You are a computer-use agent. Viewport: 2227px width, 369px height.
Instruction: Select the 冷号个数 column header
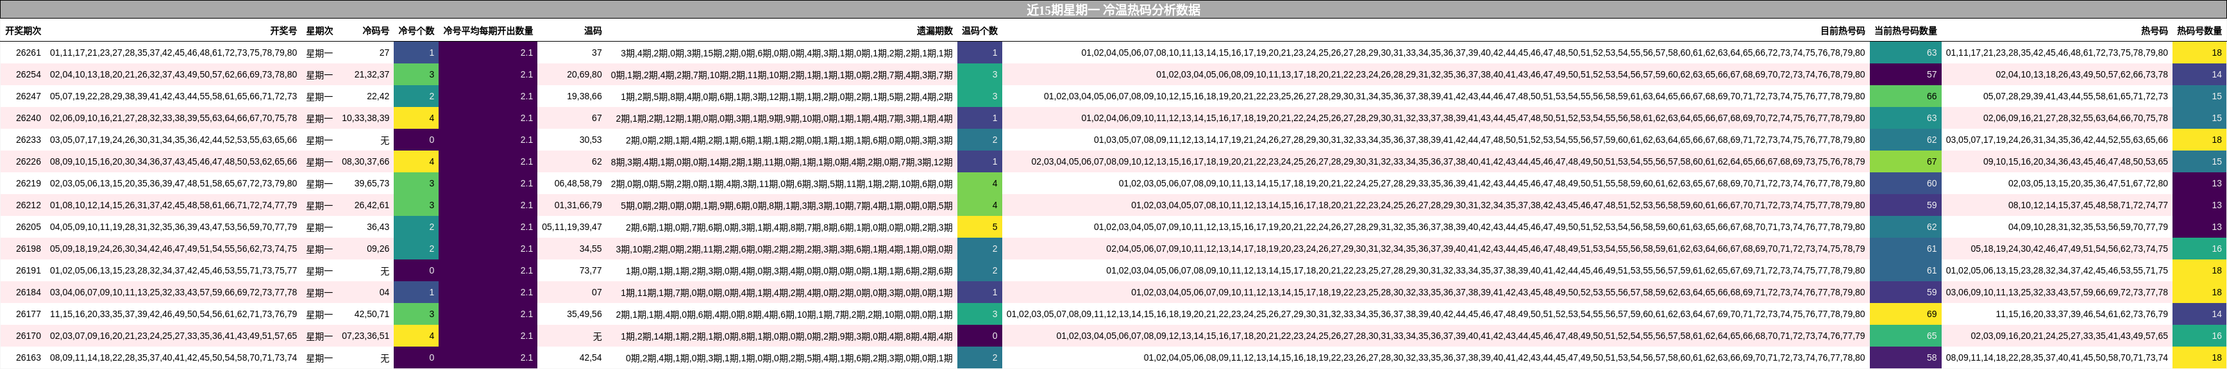tap(417, 30)
